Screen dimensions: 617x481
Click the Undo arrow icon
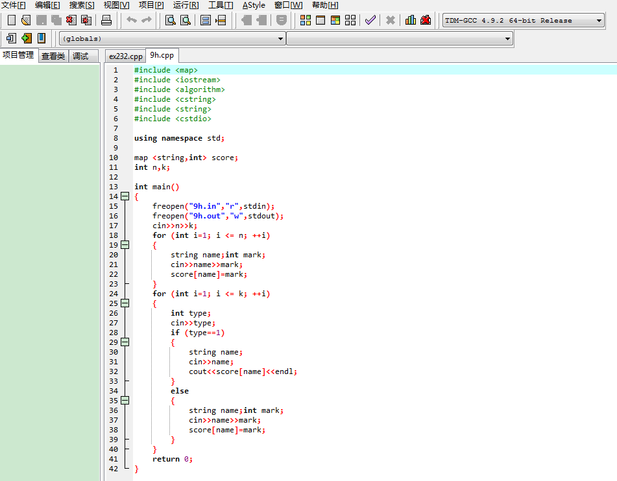click(132, 19)
